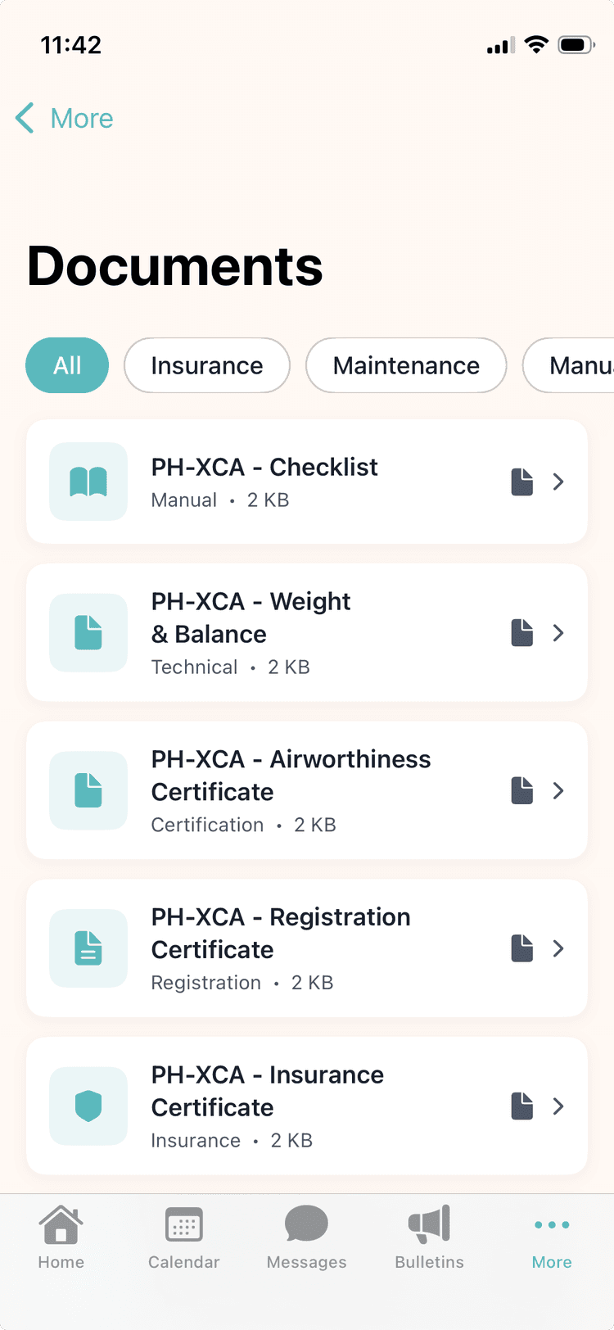Filter documents by Maintenance
614x1330 pixels.
(x=406, y=365)
